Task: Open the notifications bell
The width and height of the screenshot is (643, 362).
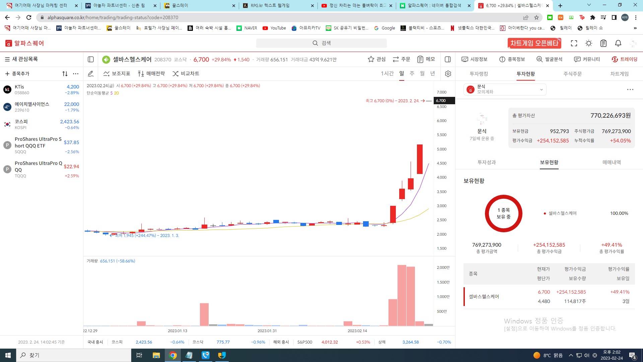Action: [x=618, y=43]
